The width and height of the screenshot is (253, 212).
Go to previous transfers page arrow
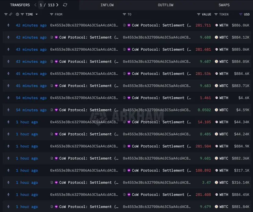point(35,5)
